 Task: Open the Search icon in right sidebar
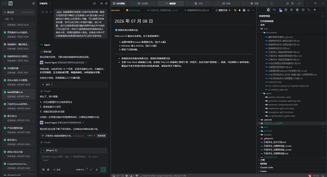[274, 10]
